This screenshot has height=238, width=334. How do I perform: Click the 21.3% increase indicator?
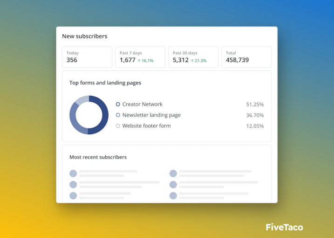[x=198, y=60]
